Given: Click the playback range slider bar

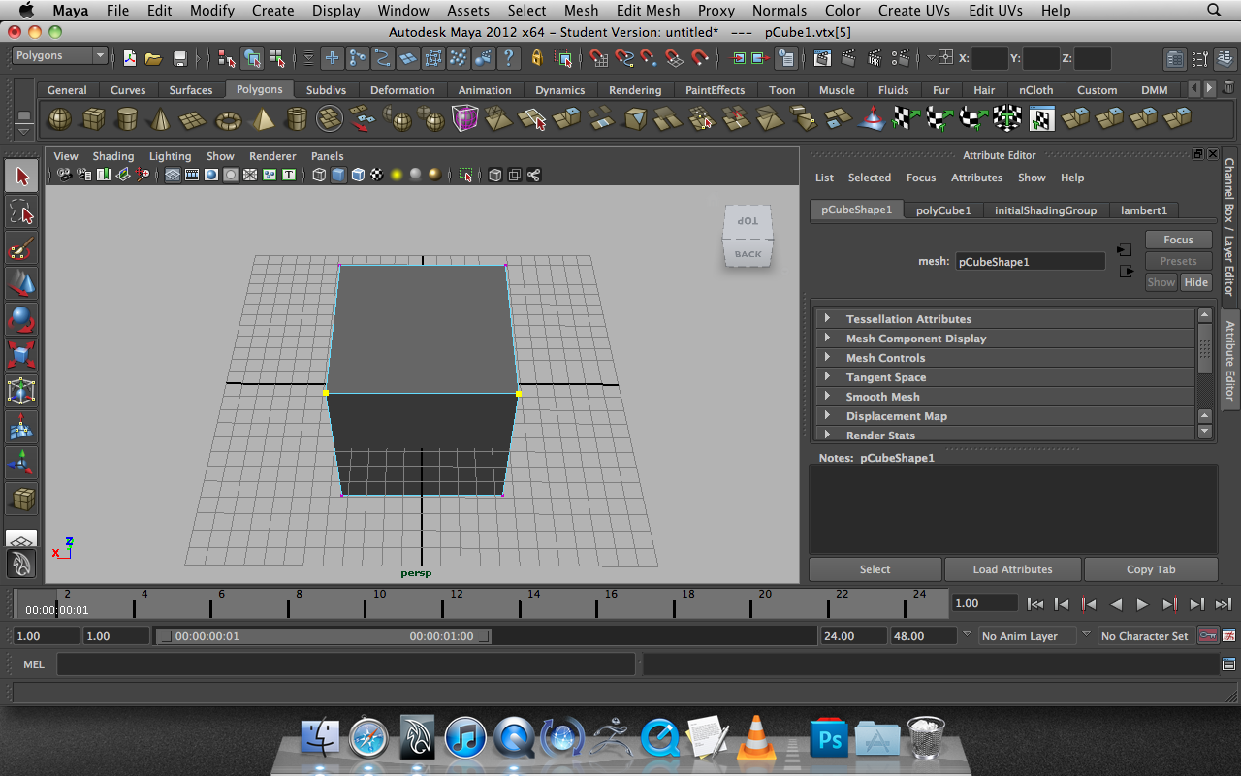Looking at the screenshot, I should point(325,636).
